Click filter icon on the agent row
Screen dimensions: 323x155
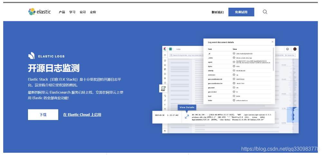[234, 62]
